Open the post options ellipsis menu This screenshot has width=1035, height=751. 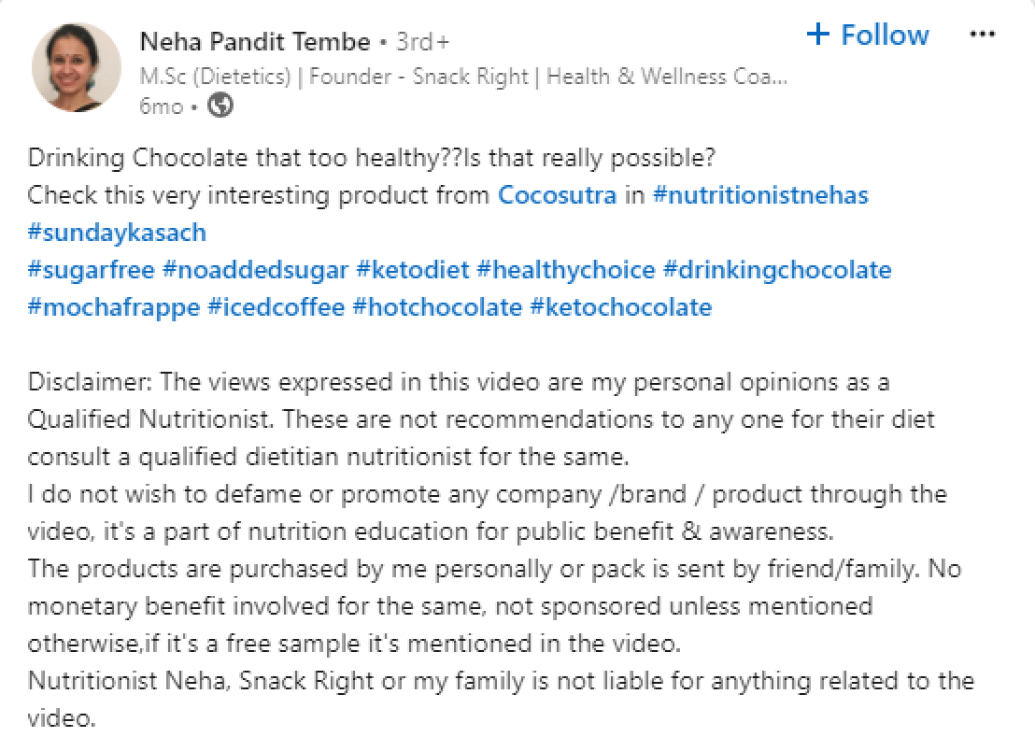tap(983, 33)
